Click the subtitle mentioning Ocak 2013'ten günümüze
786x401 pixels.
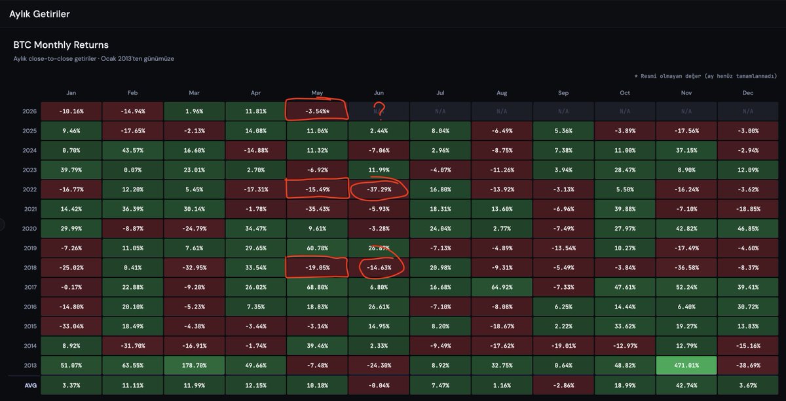[94, 58]
